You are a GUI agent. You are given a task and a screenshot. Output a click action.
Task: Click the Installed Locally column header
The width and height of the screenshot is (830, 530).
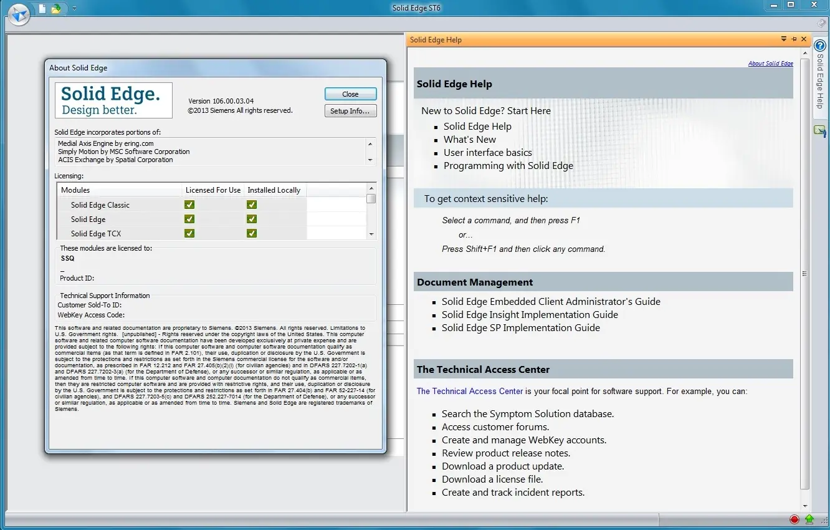(x=275, y=190)
